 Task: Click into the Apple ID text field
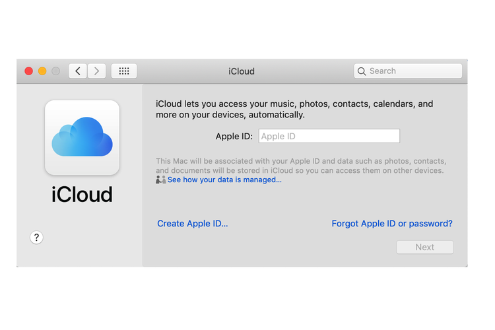pyautogui.click(x=329, y=137)
